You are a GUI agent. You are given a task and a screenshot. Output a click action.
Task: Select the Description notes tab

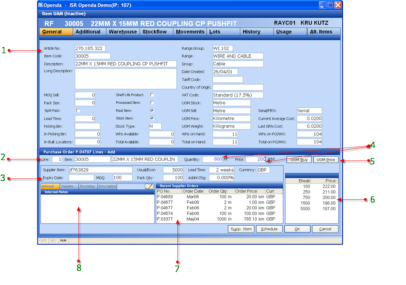coord(108,186)
